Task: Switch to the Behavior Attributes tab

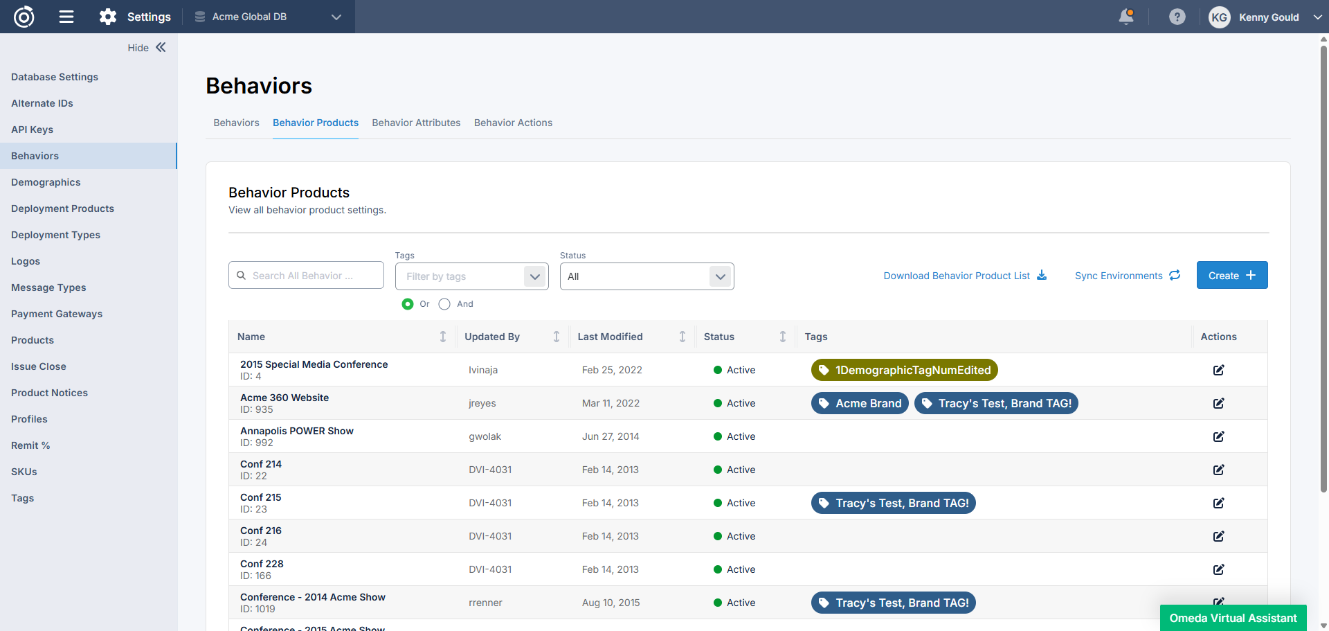Action: [x=416, y=123]
